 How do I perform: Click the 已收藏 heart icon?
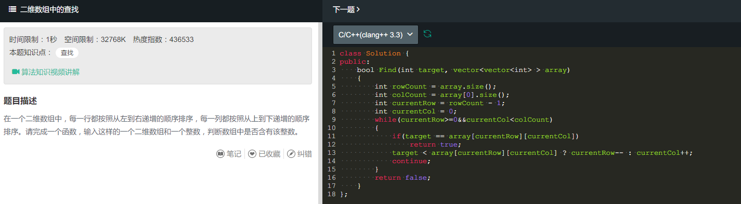pyautogui.click(x=252, y=154)
